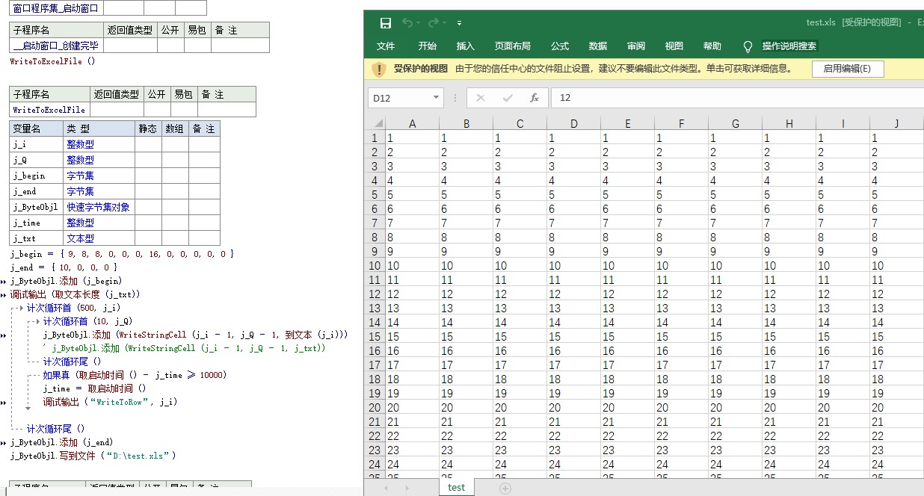Image resolution: width=924 pixels, height=496 pixels.
Task: Select column D header
Action: click(x=573, y=123)
